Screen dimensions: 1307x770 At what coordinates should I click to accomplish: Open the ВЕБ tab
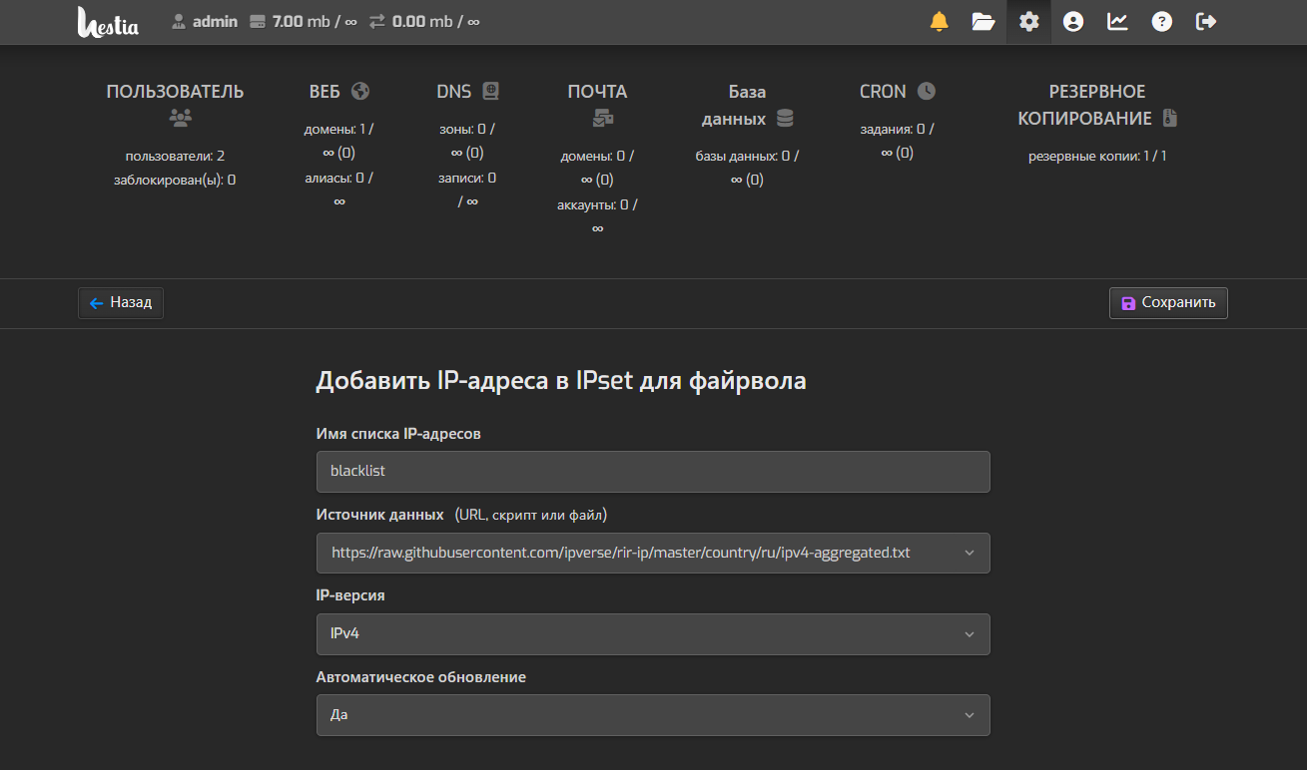click(x=325, y=91)
